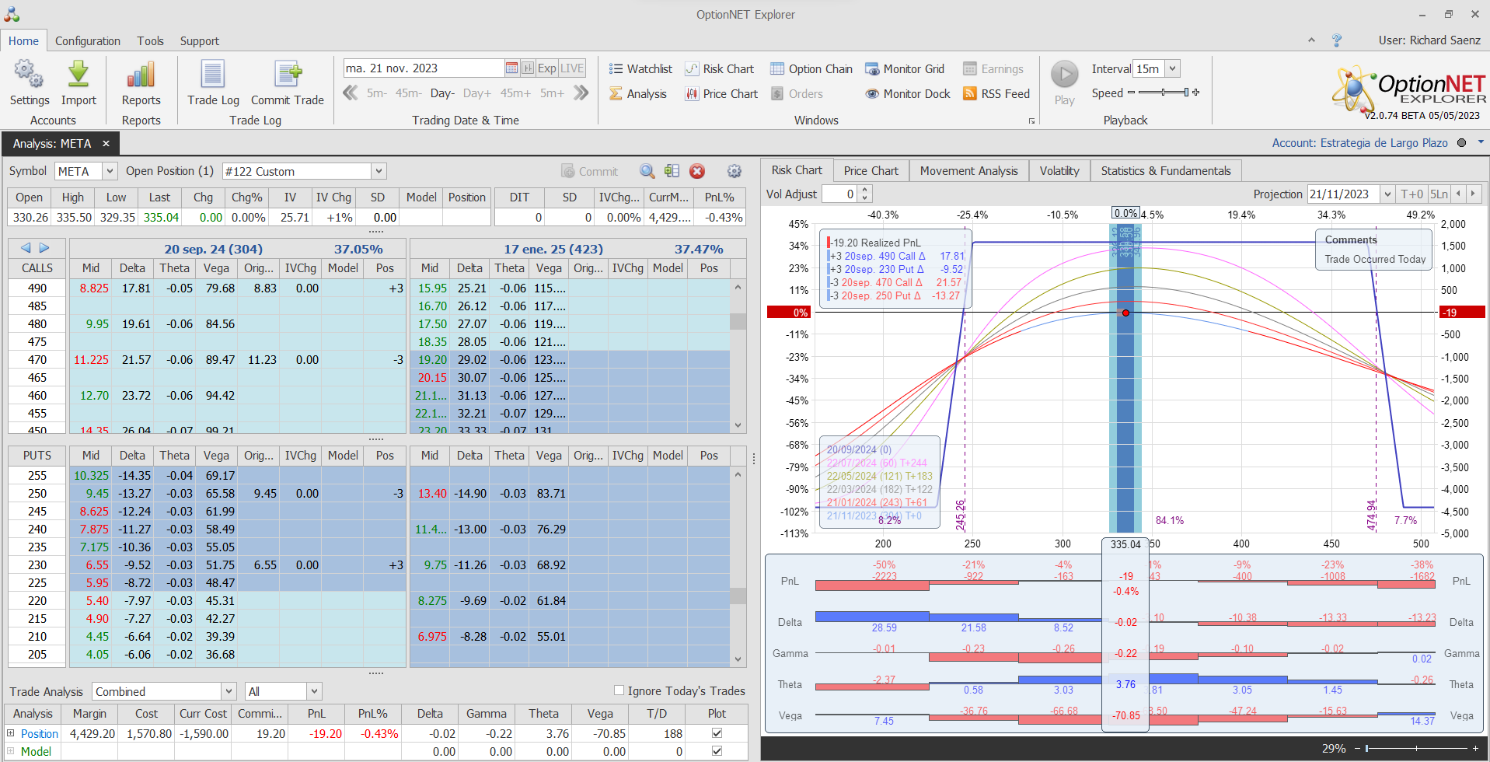The width and height of the screenshot is (1490, 762).
Task: Open the Projection date dropdown
Action: click(x=1387, y=194)
